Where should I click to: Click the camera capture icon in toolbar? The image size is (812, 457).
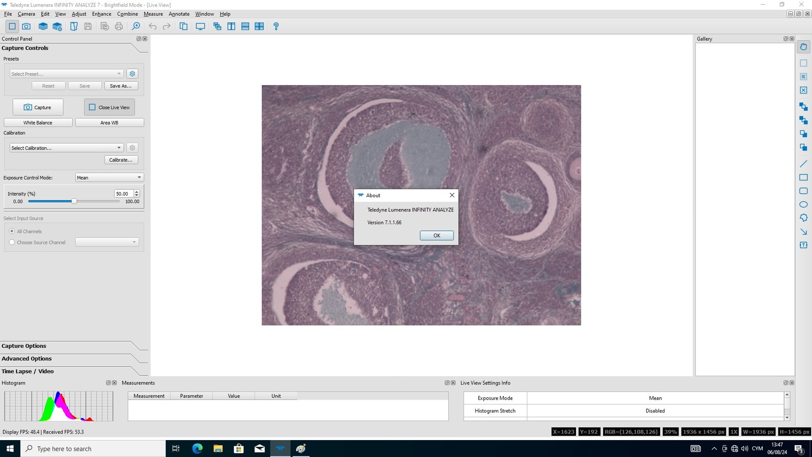click(26, 26)
